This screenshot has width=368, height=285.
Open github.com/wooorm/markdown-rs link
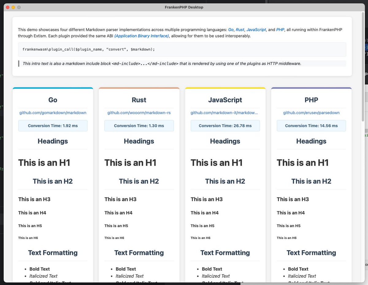tap(139, 113)
